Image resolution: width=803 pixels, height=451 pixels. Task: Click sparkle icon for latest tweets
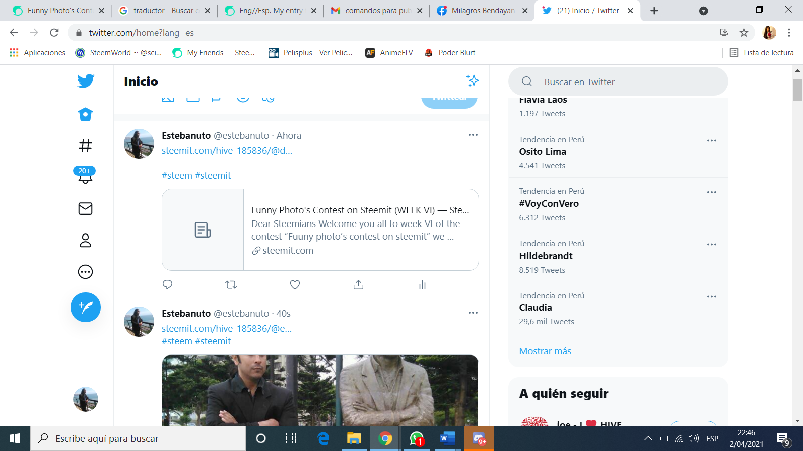point(473,81)
